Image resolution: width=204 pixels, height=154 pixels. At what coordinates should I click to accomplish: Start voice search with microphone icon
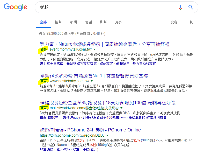180,7
